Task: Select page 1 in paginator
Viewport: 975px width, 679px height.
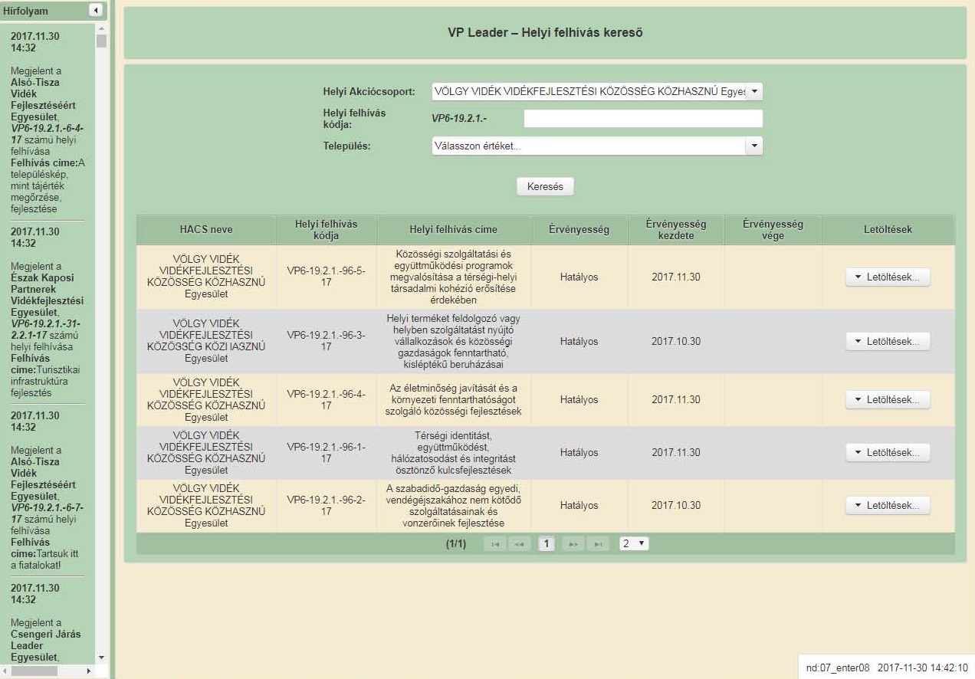Action: (x=546, y=544)
